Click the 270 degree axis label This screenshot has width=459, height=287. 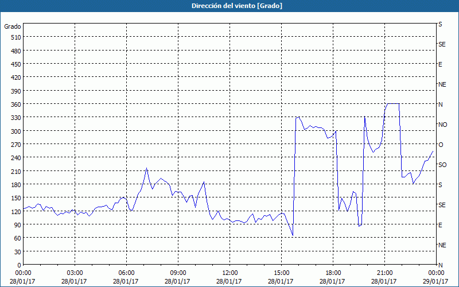(x=16, y=145)
